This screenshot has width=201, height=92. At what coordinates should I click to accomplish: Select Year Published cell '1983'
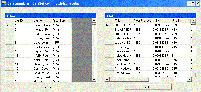[143, 60]
